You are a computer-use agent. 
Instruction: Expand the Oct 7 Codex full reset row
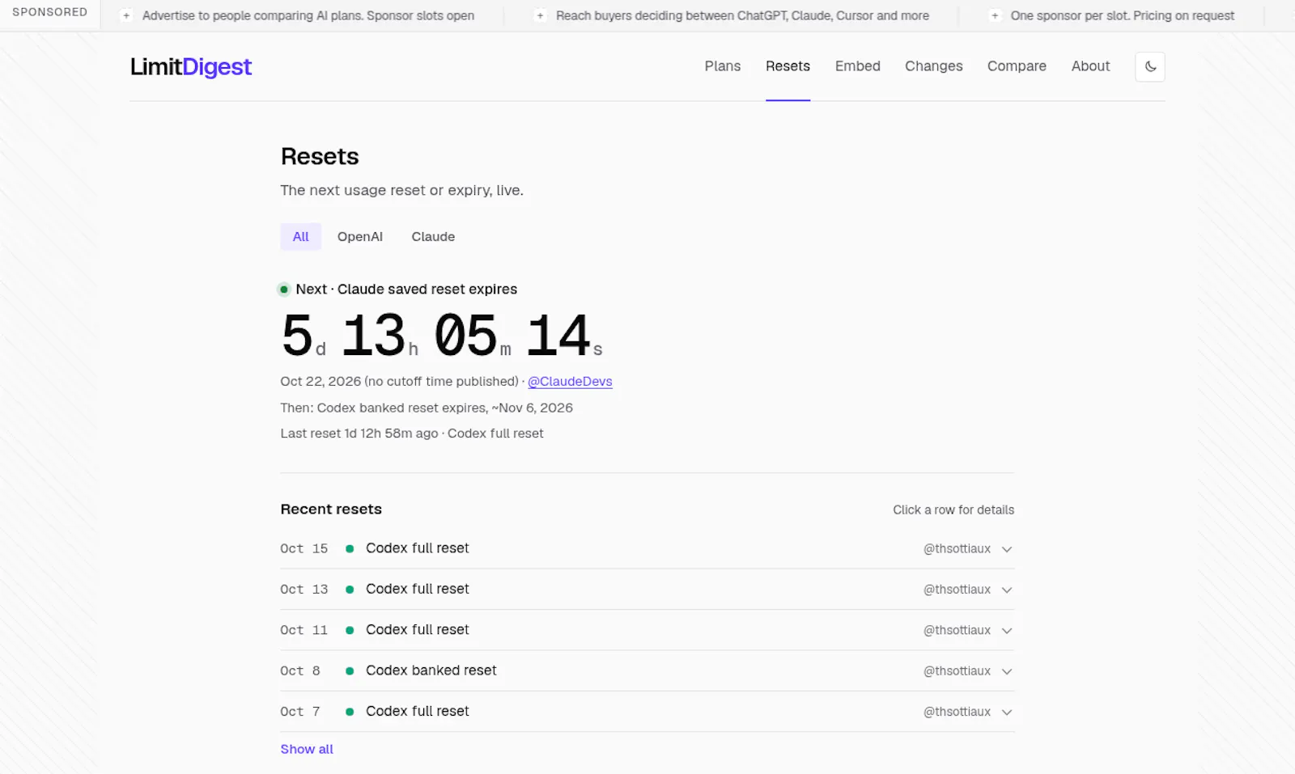647,712
